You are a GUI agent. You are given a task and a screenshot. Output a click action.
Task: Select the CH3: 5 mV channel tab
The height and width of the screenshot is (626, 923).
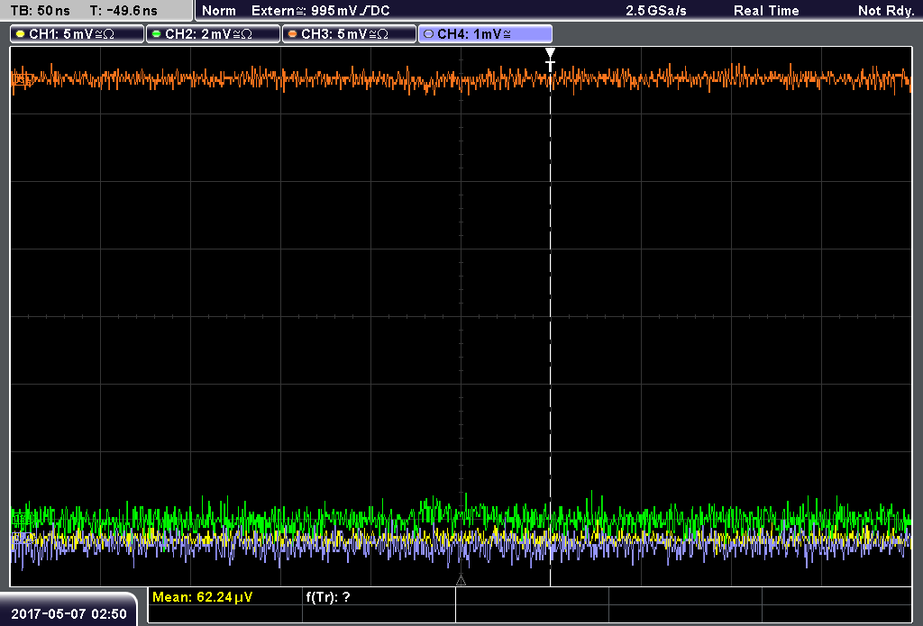point(349,34)
